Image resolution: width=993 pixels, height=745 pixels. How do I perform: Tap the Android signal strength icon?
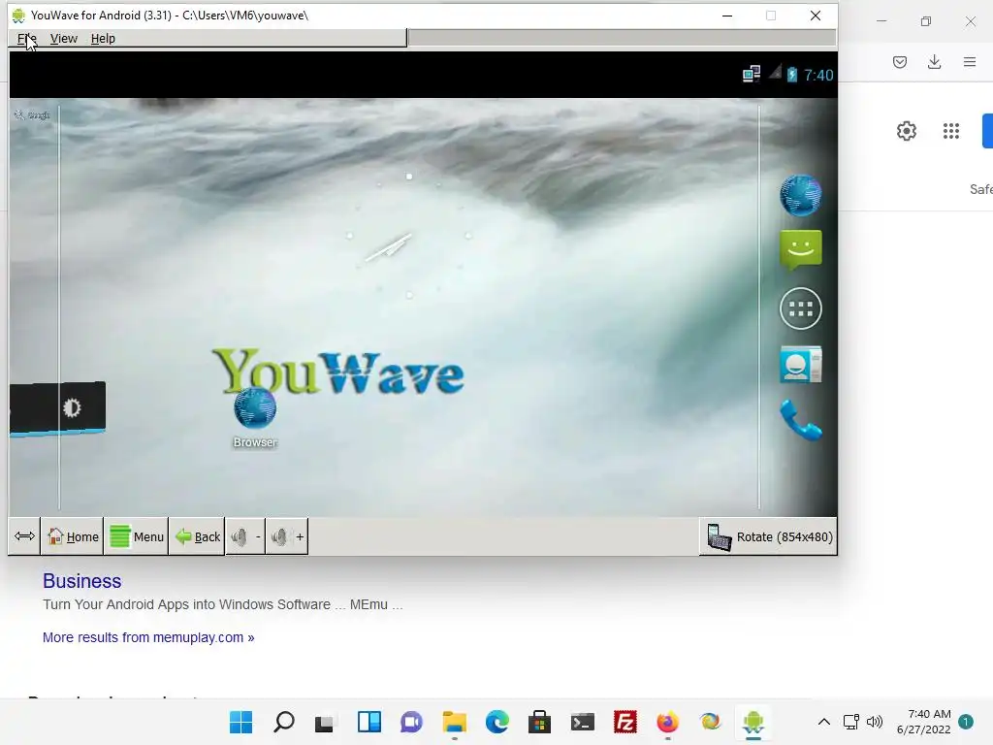coord(775,72)
